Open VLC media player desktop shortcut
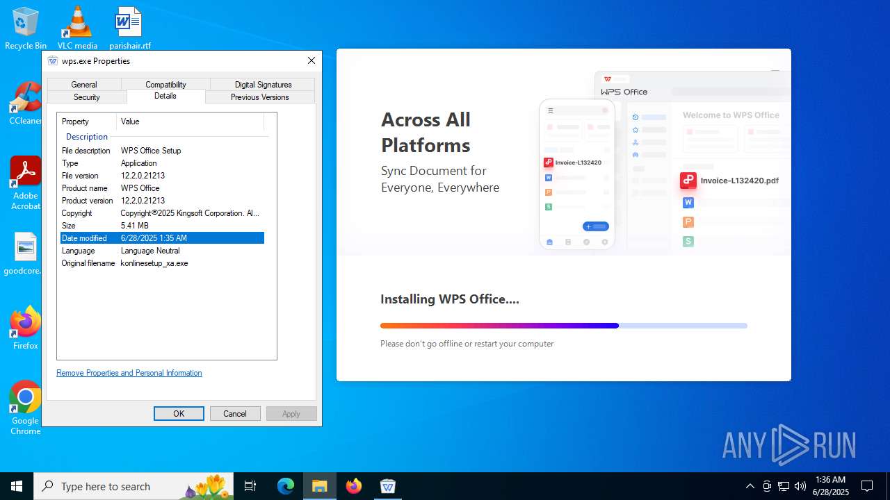The height and width of the screenshot is (500, 890). coord(77,28)
